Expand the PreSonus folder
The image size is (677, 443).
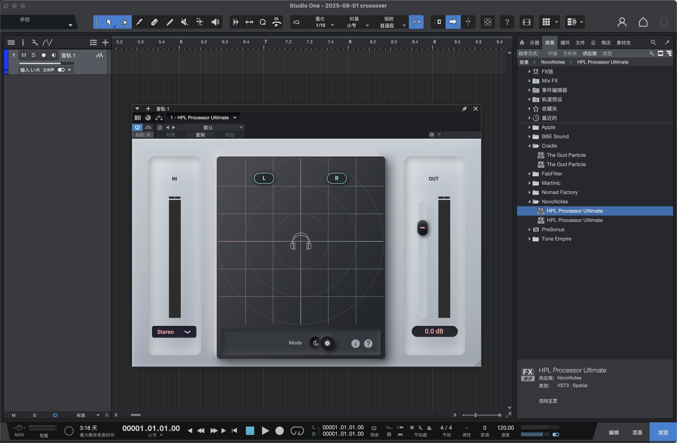coord(529,229)
